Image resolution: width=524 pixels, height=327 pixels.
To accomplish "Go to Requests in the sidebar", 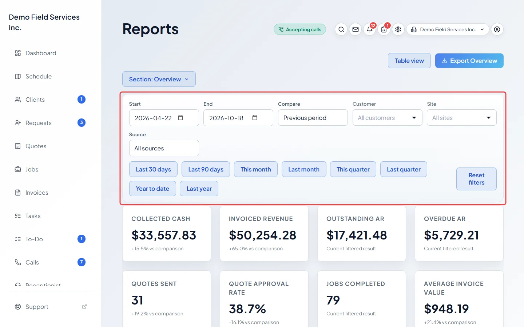I will click(x=51, y=123).
